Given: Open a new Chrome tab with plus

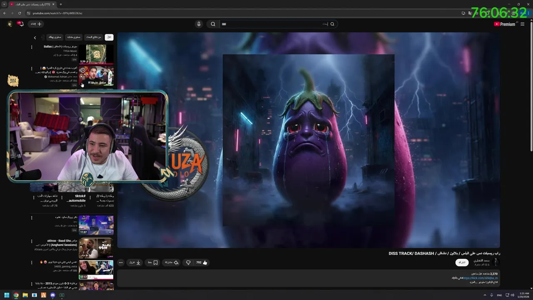Looking at the screenshot, I should coord(61,4).
